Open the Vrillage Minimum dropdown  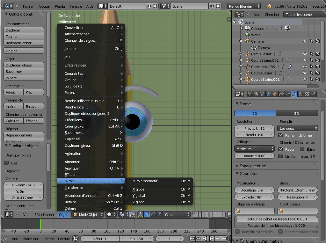[x=255, y=149]
